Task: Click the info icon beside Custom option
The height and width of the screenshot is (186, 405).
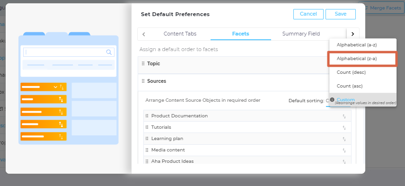Action: click(x=332, y=100)
